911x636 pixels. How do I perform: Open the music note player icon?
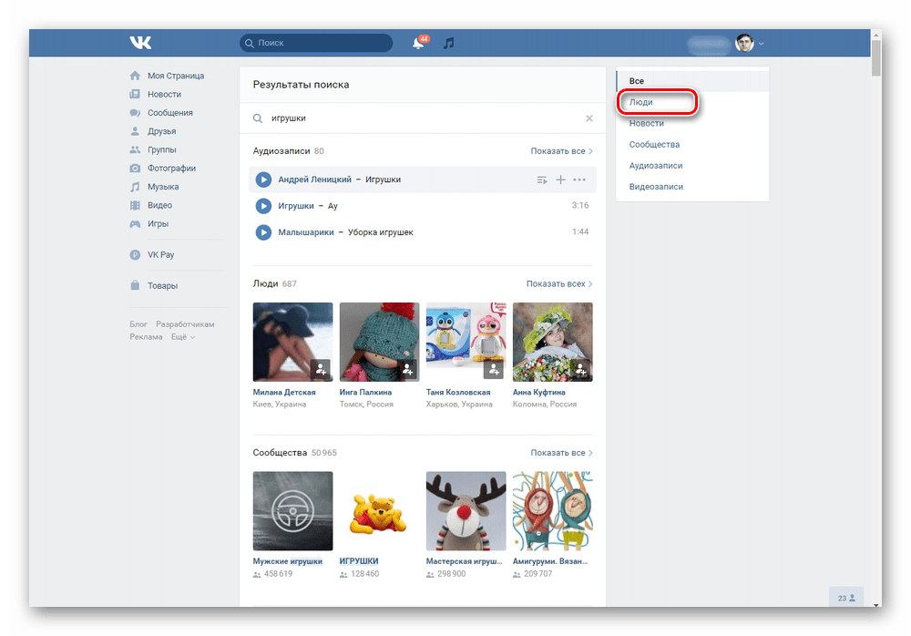coord(448,43)
